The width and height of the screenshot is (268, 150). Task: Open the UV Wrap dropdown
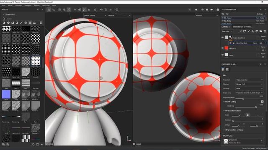coord(249,88)
